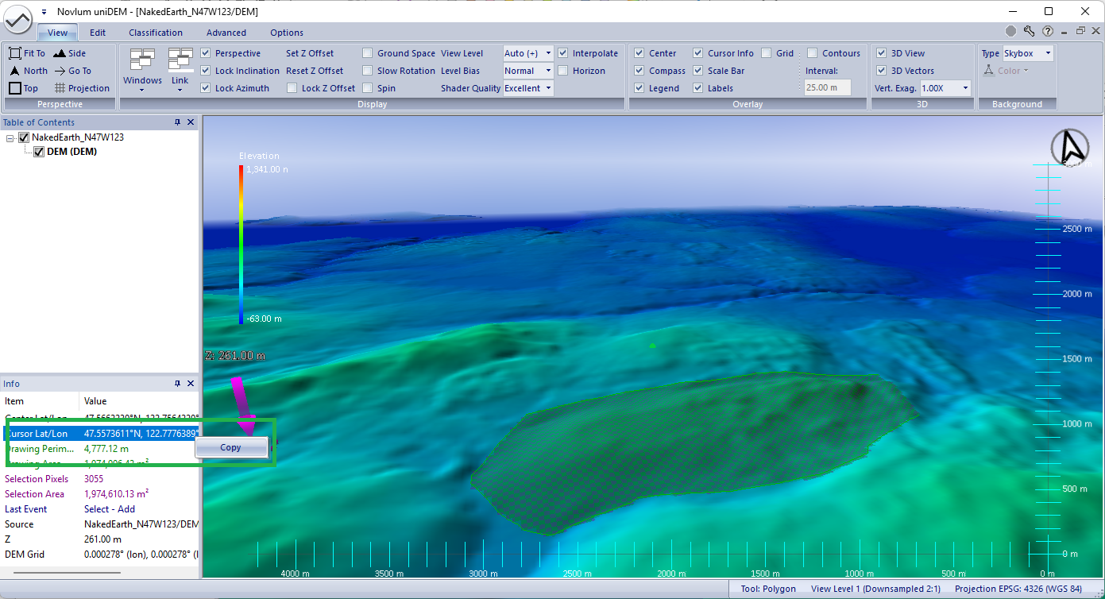Click the Tool: Polygon status bar entry

pyautogui.click(x=767, y=589)
